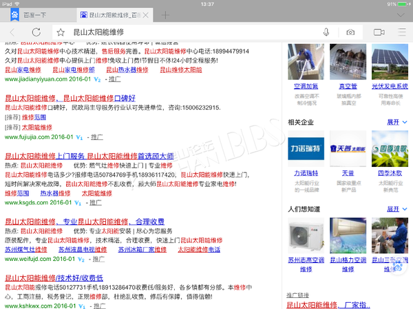Open recommended link 维修范围 under fujiujia result
The width and height of the screenshot is (413, 309).
[34, 117]
